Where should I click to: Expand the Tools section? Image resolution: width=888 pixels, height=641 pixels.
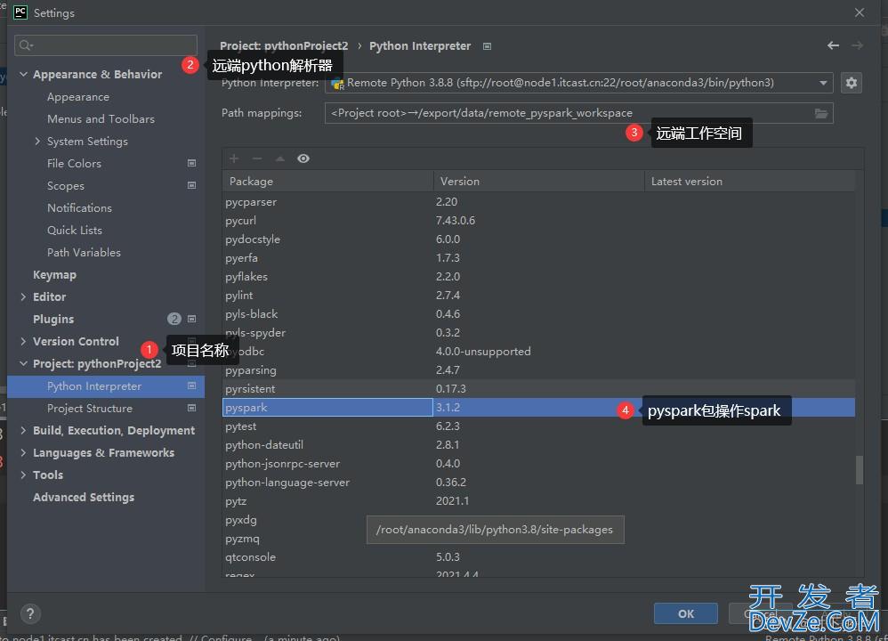click(x=23, y=475)
